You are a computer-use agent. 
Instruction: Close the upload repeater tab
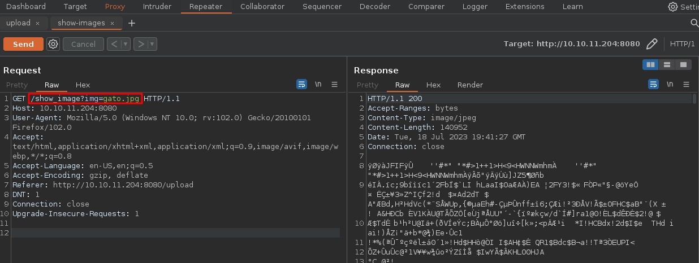pyautogui.click(x=38, y=23)
